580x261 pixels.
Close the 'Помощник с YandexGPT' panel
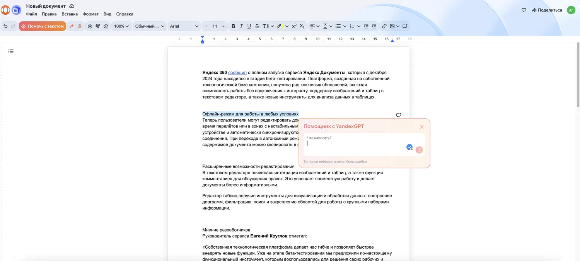421,127
